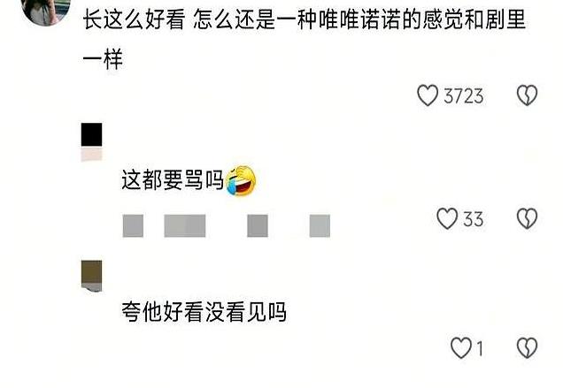Click the laughing-crying emoji in the reply
Viewport: 563px width, 388px height.
[x=241, y=180]
